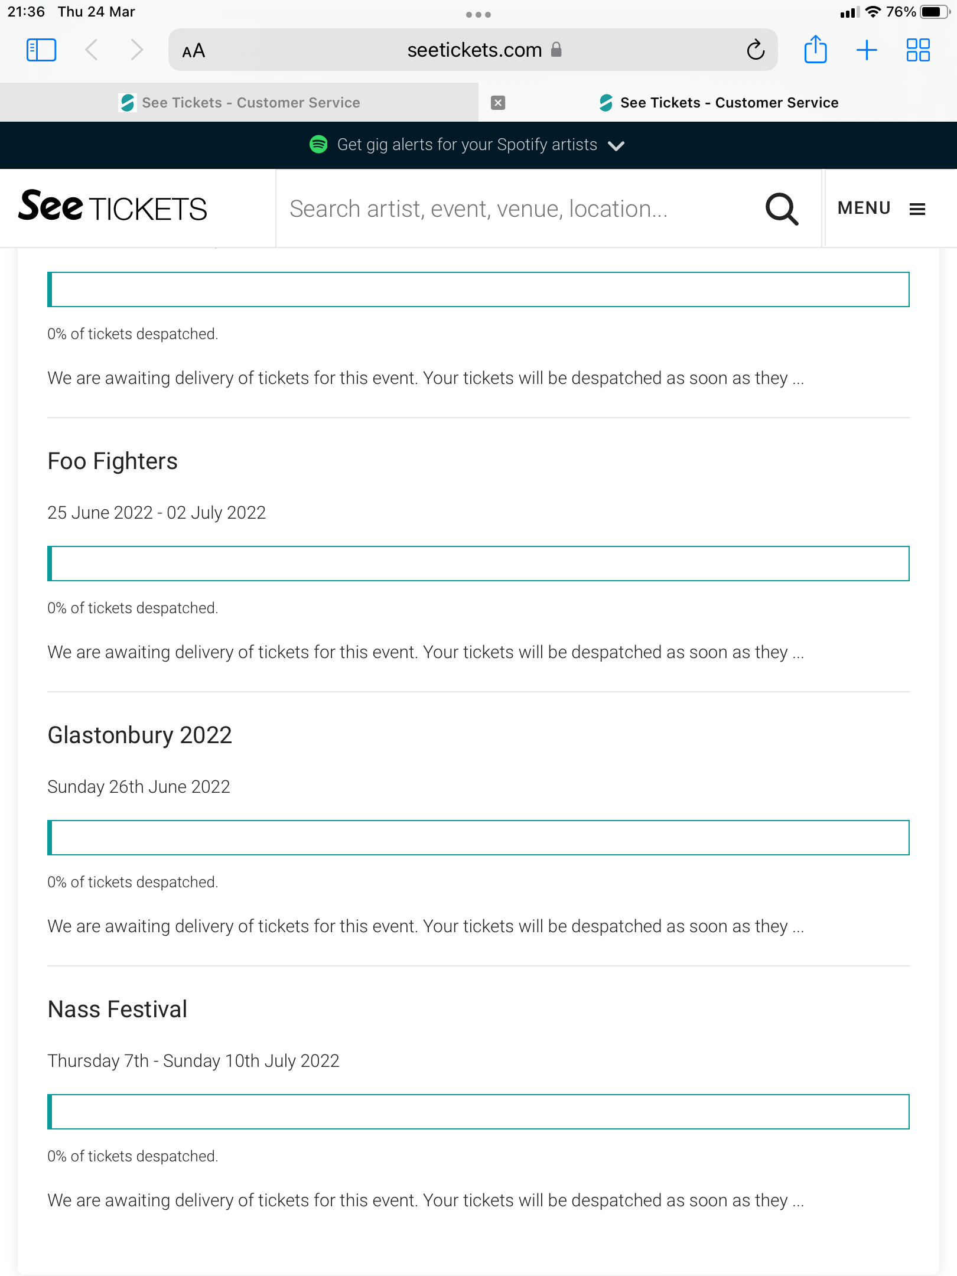Tap the browser forward arrow

pos(137,50)
